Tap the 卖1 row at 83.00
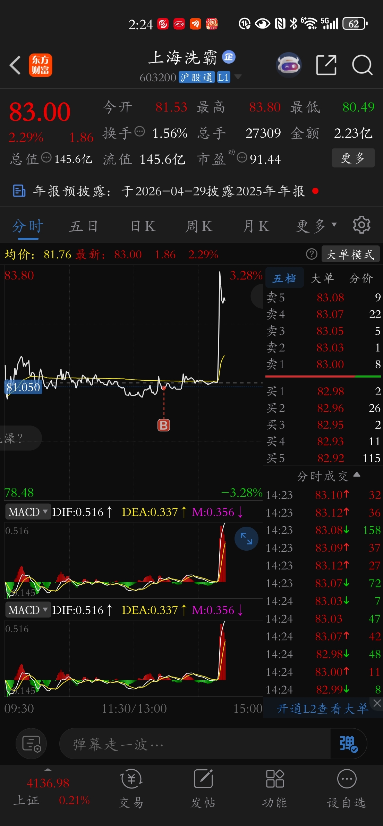The image size is (383, 826). 323,364
